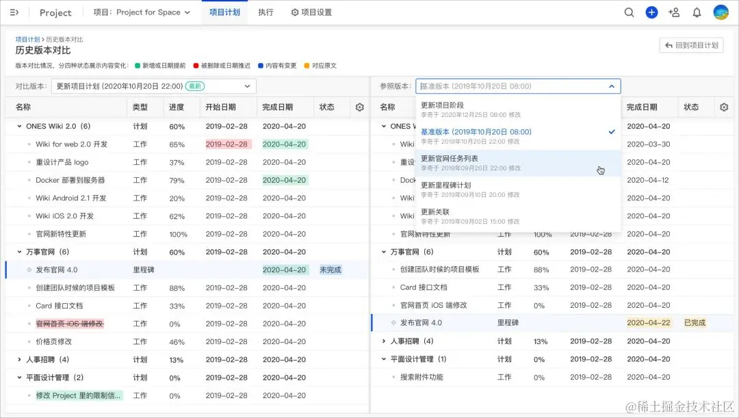Viewport: 739px width, 418px height.
Task: Open project selector Project for Space
Action: (142, 12)
